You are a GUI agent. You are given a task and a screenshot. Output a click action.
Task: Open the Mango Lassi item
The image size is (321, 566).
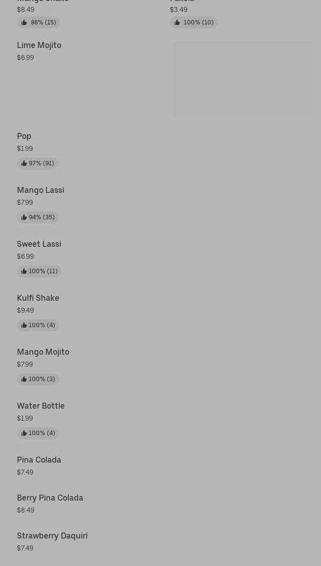point(40,190)
